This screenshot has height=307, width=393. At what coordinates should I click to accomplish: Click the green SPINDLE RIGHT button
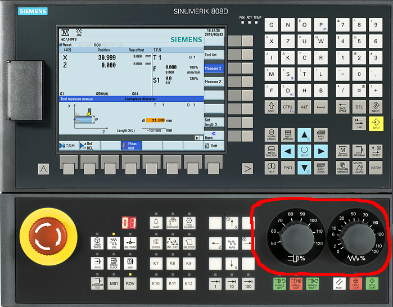[x=312, y=283]
